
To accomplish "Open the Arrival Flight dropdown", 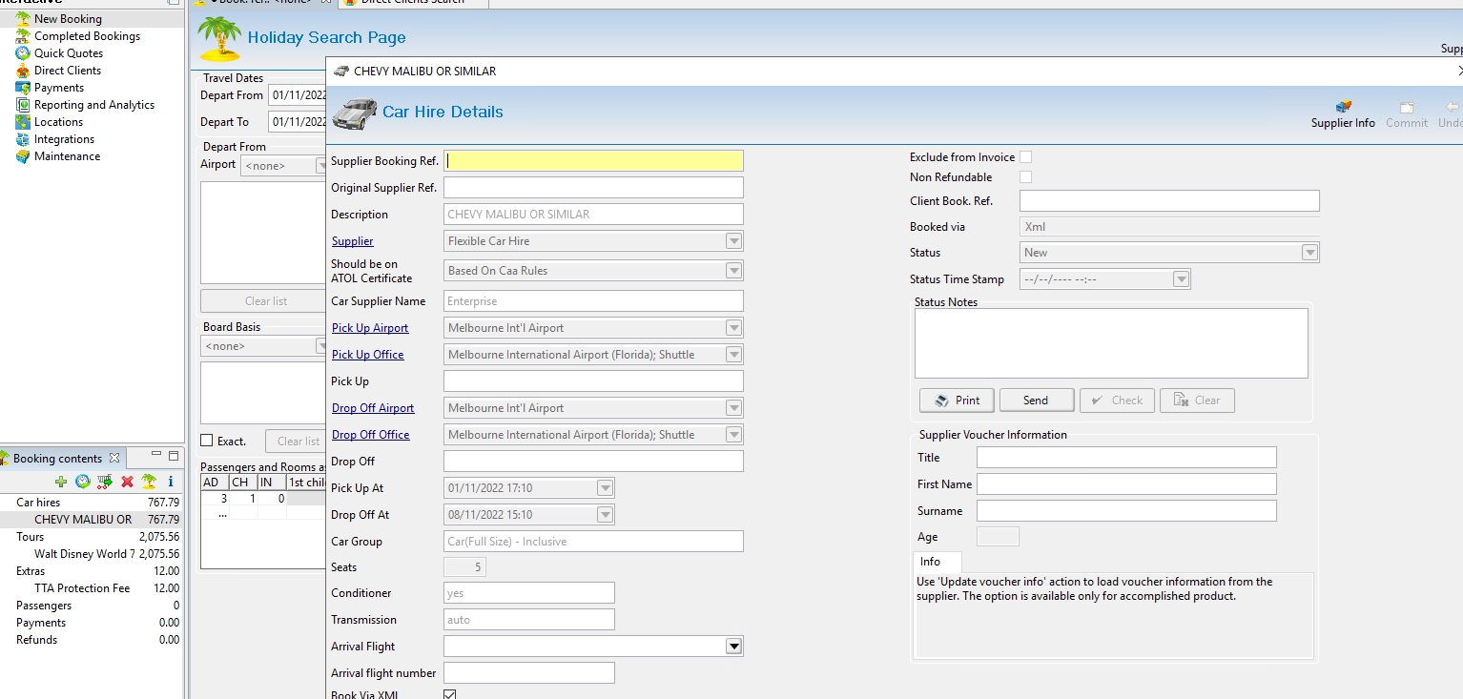I will click(x=733, y=647).
